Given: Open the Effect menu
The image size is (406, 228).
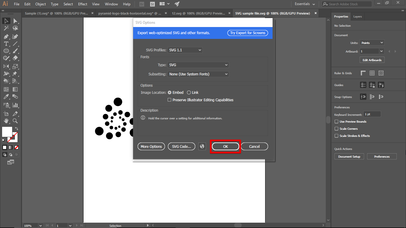Looking at the screenshot, I should click(x=83, y=4).
